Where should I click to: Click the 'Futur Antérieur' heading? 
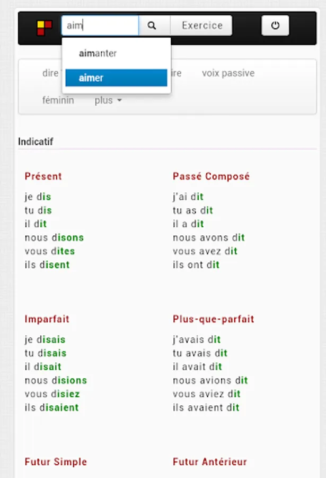pyautogui.click(x=210, y=462)
